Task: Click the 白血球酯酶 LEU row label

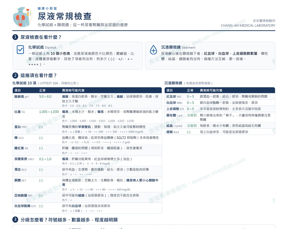Action: (x=25, y=206)
